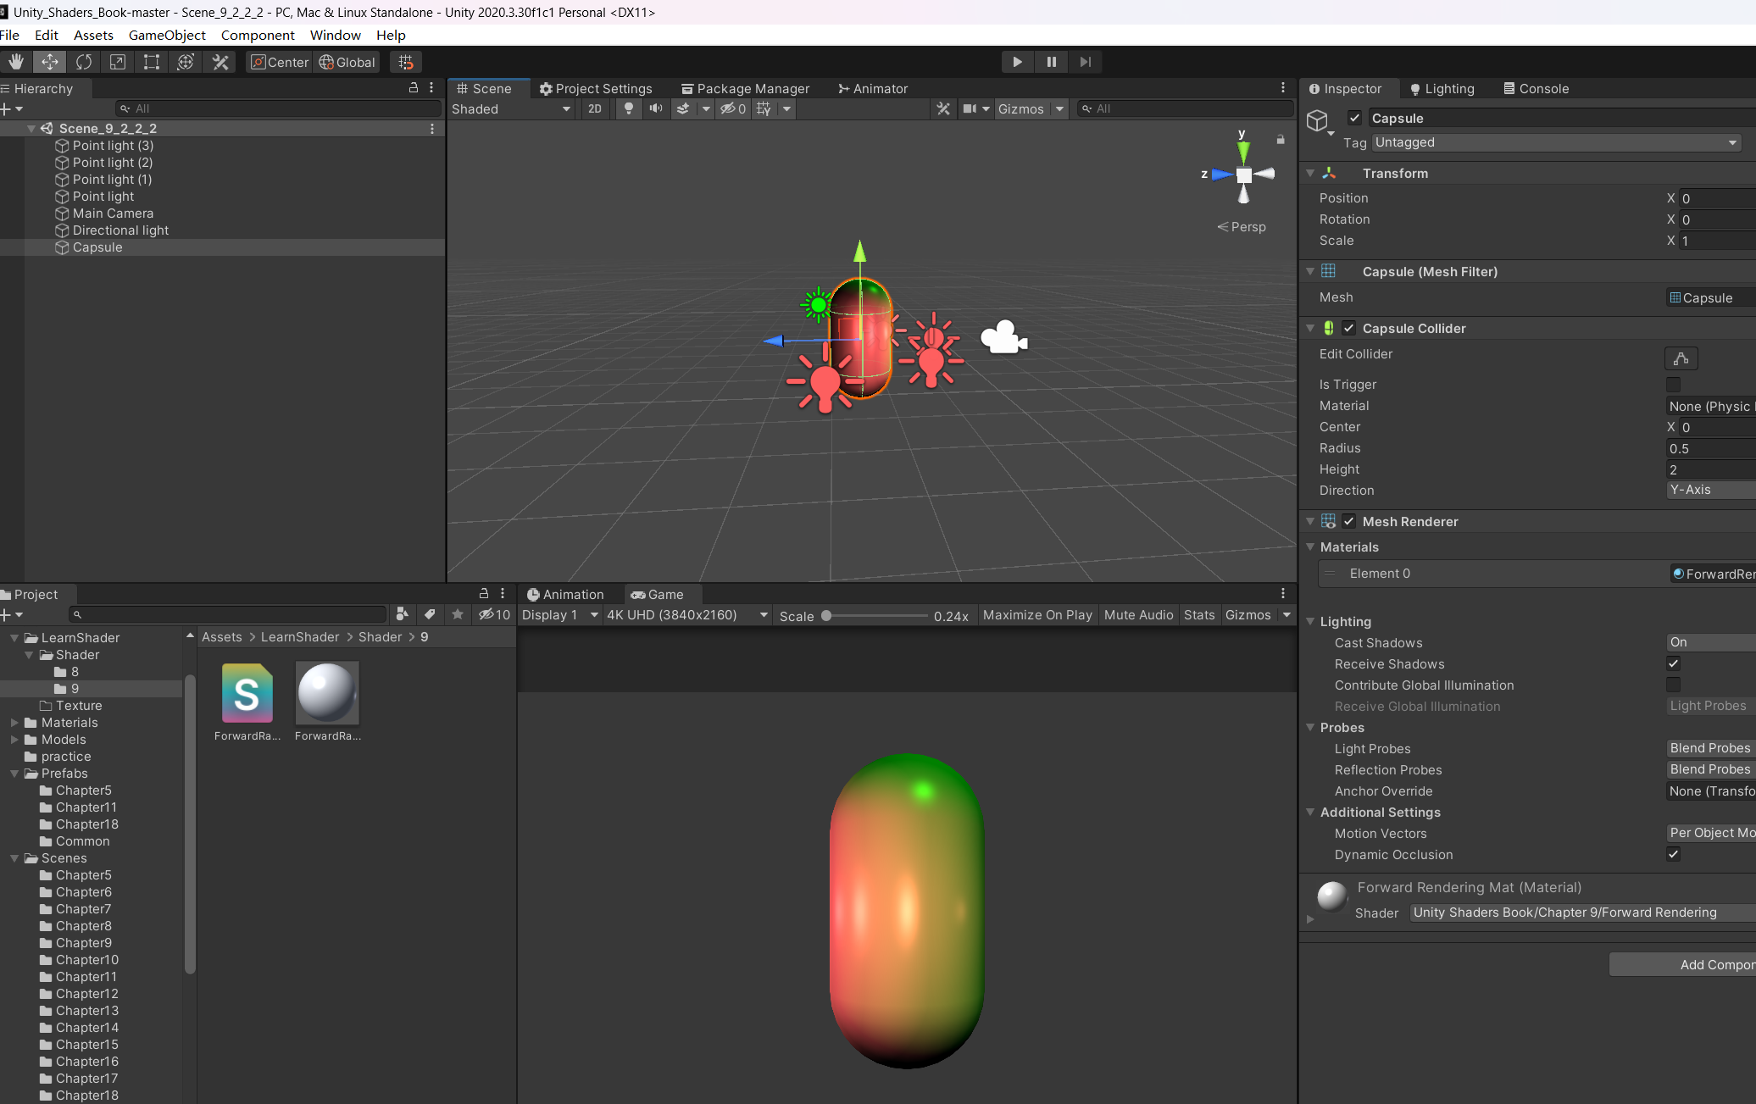Switch to the Console tab
Image resolution: width=1756 pixels, height=1104 pixels.
(x=1545, y=88)
